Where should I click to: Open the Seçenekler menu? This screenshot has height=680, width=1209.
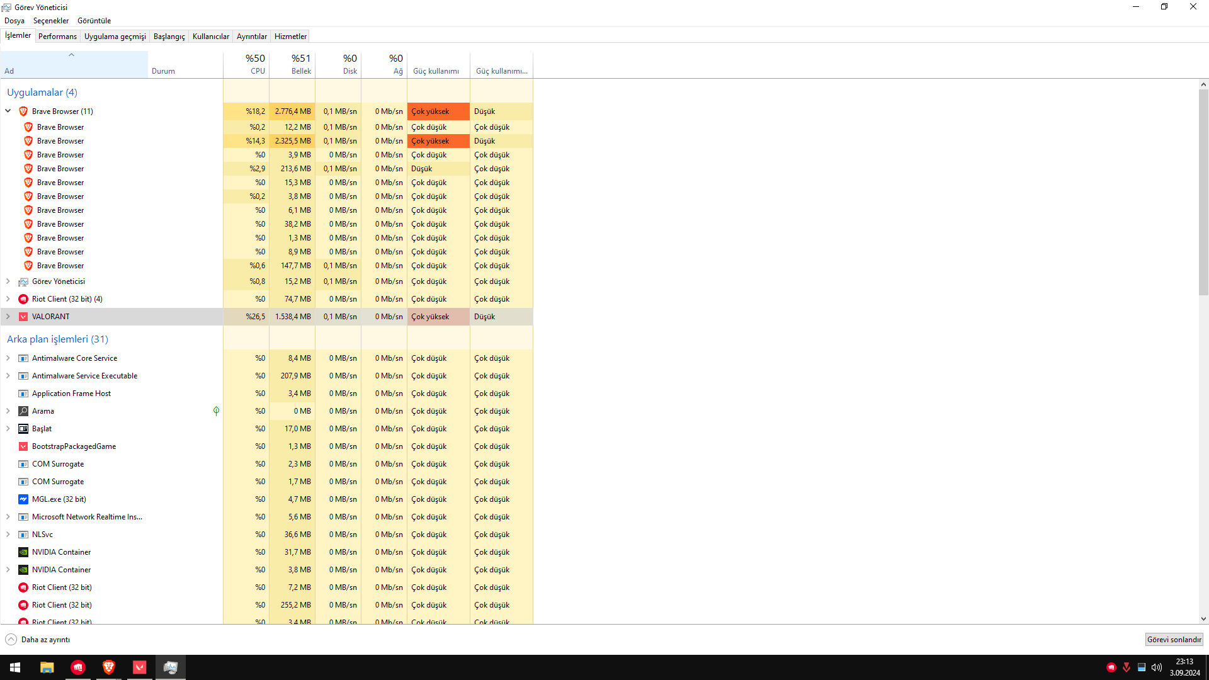point(51,21)
